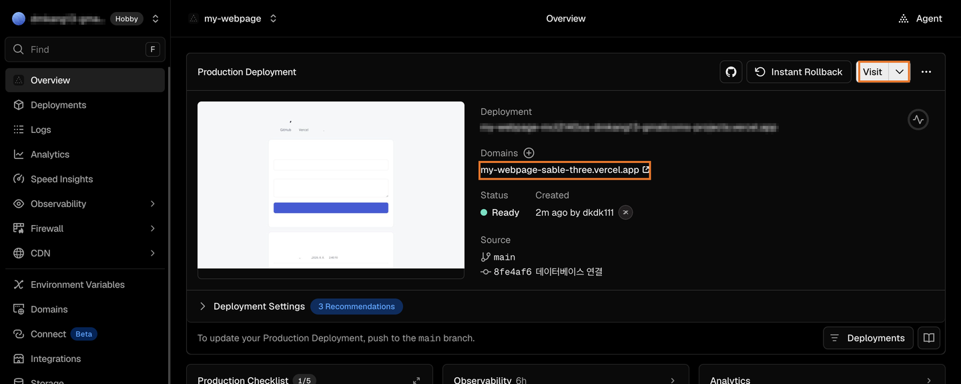
Task: Expand the Firewall chevron
Action: tap(153, 228)
